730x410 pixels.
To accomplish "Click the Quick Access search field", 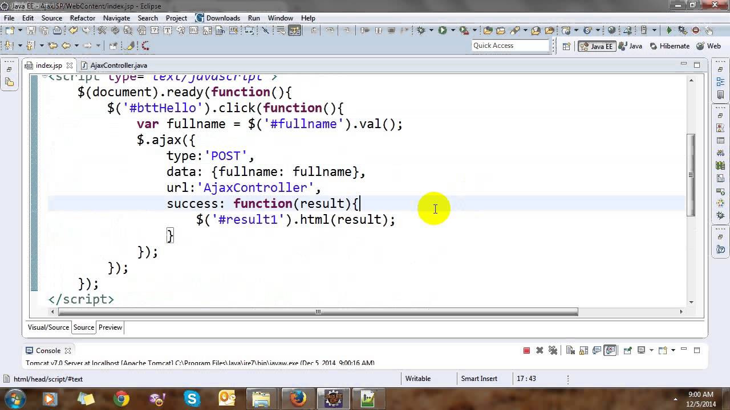I will 510,46.
